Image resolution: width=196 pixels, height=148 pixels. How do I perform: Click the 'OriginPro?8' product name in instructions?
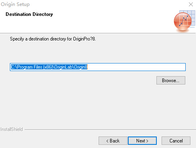84,39
